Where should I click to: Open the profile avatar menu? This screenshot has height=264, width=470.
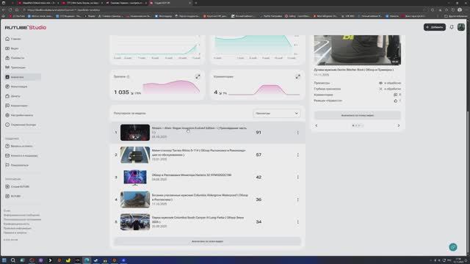pos(461,27)
